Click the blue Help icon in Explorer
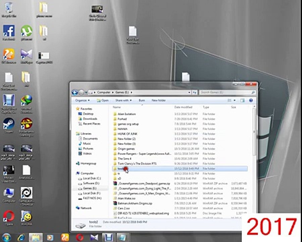The width and height of the screenshot is (302, 242). [251, 100]
